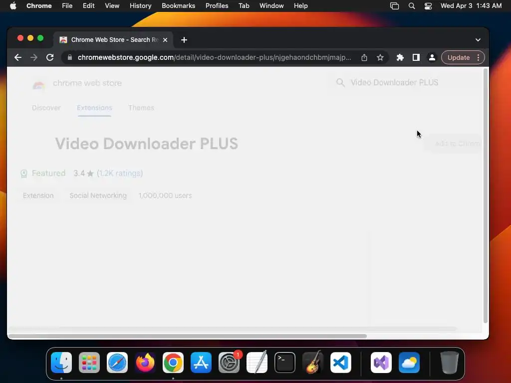Open Visual Studio Code from the Dock
This screenshot has width=511, height=383.
coord(341,363)
